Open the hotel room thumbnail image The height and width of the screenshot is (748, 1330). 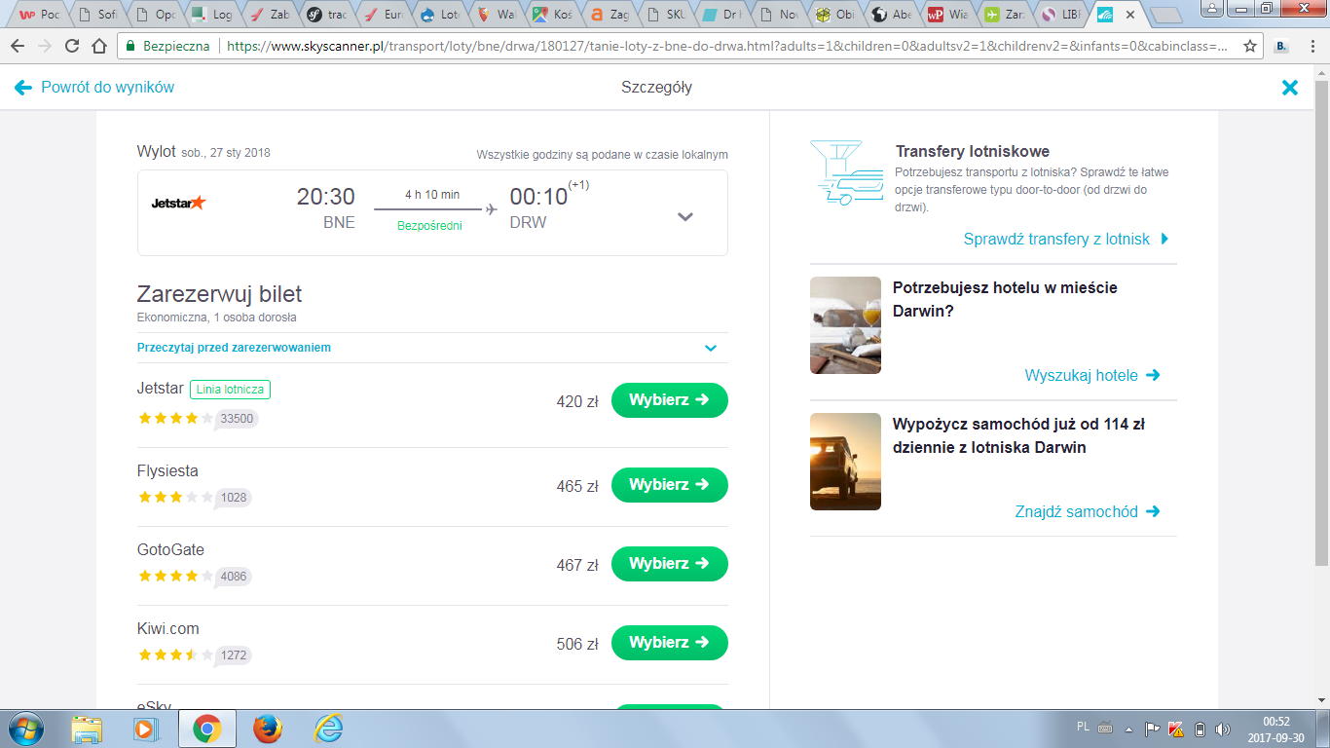pos(845,325)
